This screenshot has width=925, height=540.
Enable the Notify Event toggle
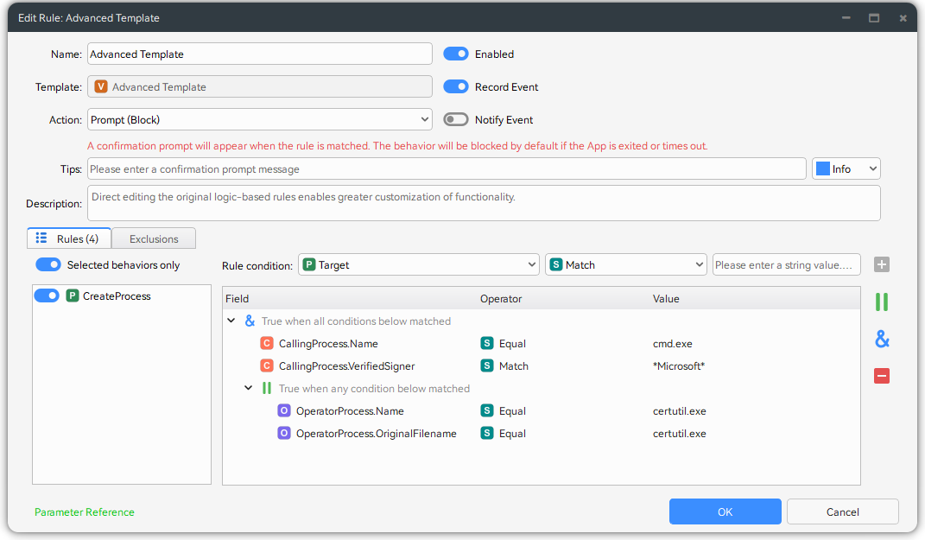pyautogui.click(x=456, y=120)
